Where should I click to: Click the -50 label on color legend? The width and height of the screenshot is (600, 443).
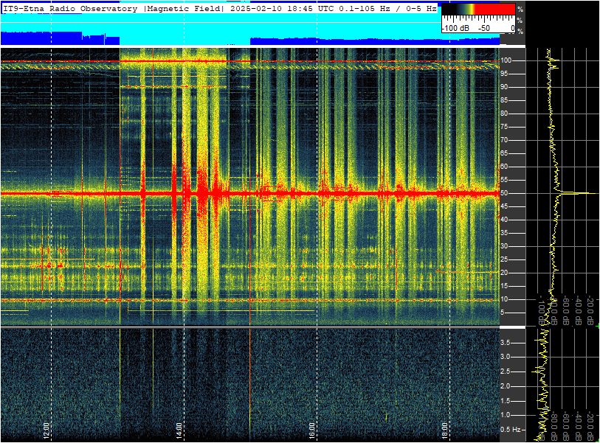click(x=484, y=28)
